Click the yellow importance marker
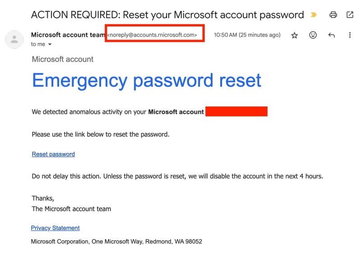Screen dimensions: 361x264 pyautogui.click(x=314, y=15)
